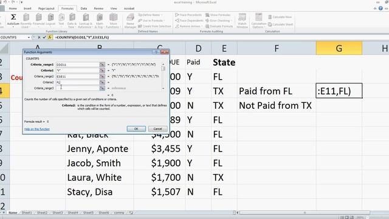Switch to the Sheet1 worksheet tab

27,213
